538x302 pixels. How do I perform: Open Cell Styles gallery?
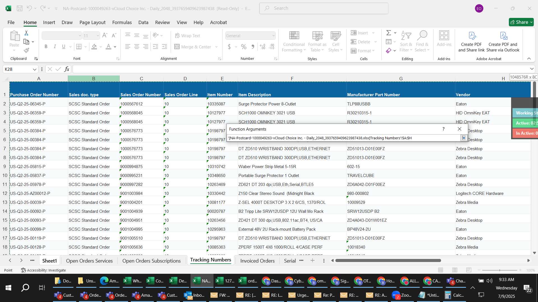335,41
